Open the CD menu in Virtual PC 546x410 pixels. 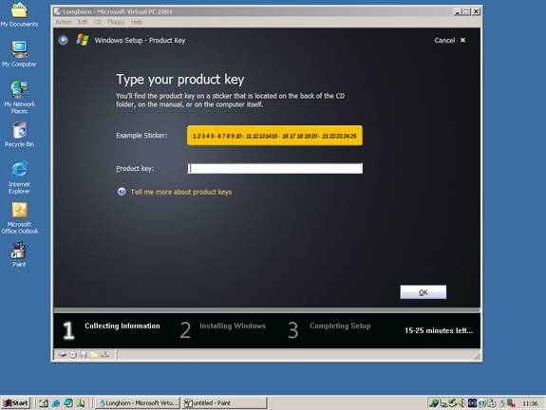[x=98, y=22]
